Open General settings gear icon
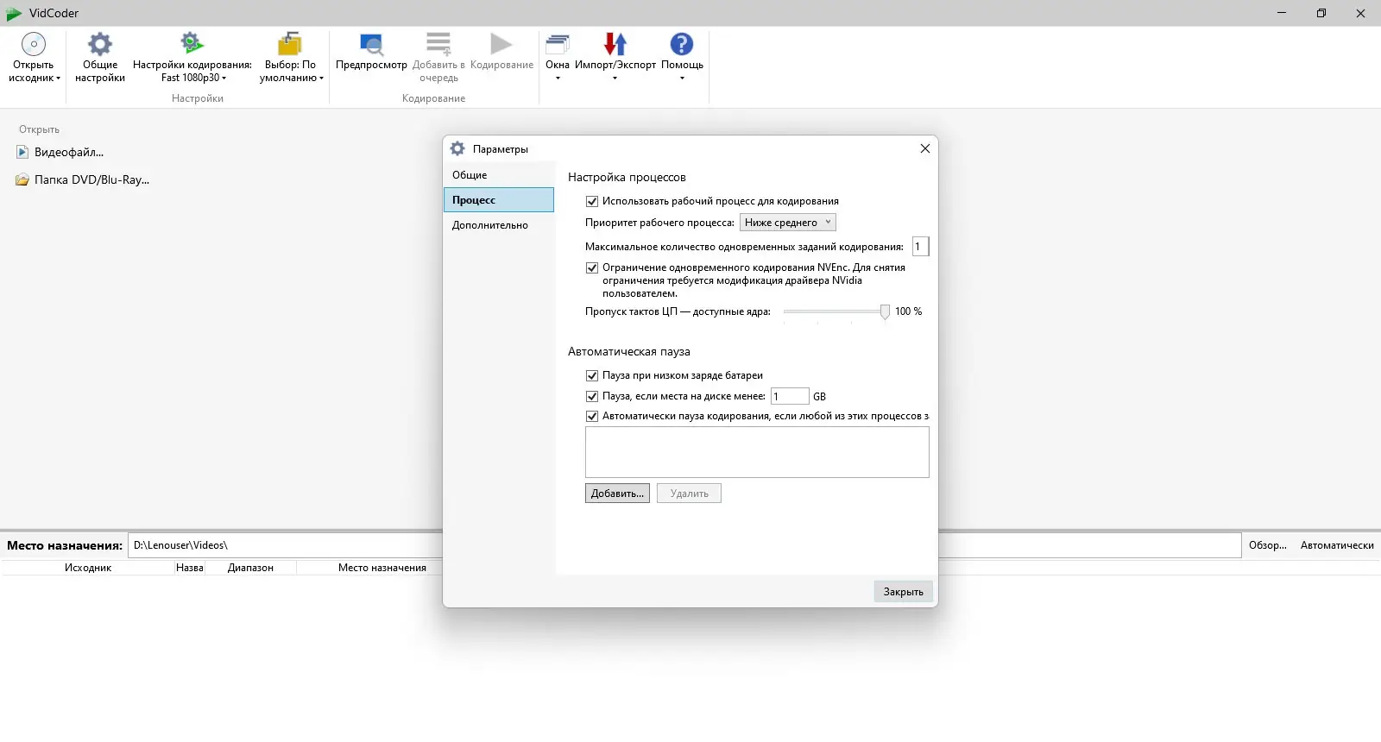Image resolution: width=1381 pixels, height=742 pixels. pyautogui.click(x=100, y=44)
